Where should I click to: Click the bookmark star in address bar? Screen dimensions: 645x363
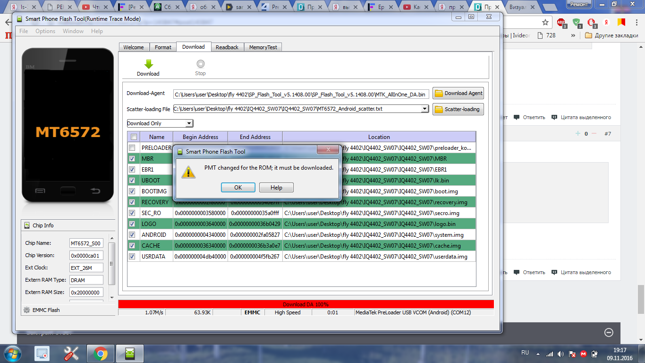[545, 22]
